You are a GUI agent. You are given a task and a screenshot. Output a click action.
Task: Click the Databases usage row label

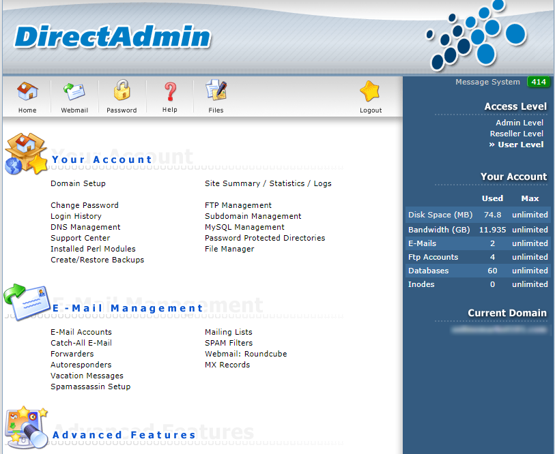click(x=428, y=271)
